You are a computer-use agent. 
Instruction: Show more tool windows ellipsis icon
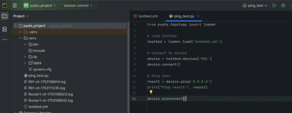pyautogui.click(x=5, y=40)
